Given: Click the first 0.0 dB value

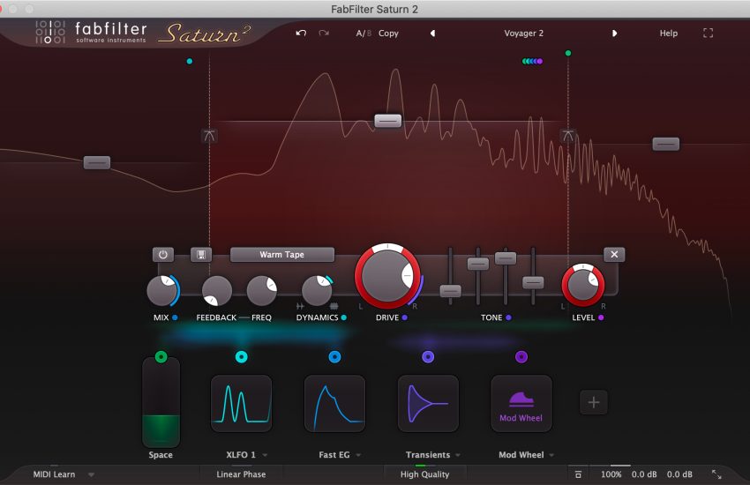Looking at the screenshot, I should pos(644,474).
